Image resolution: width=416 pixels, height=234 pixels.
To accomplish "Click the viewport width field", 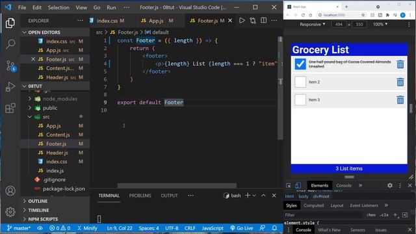I will coord(339,25).
